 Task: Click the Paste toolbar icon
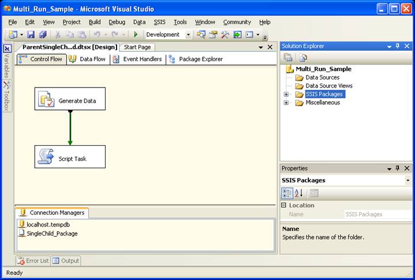pyautogui.click(x=82, y=35)
